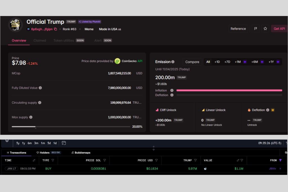Select the +6M emission range

click(257, 62)
